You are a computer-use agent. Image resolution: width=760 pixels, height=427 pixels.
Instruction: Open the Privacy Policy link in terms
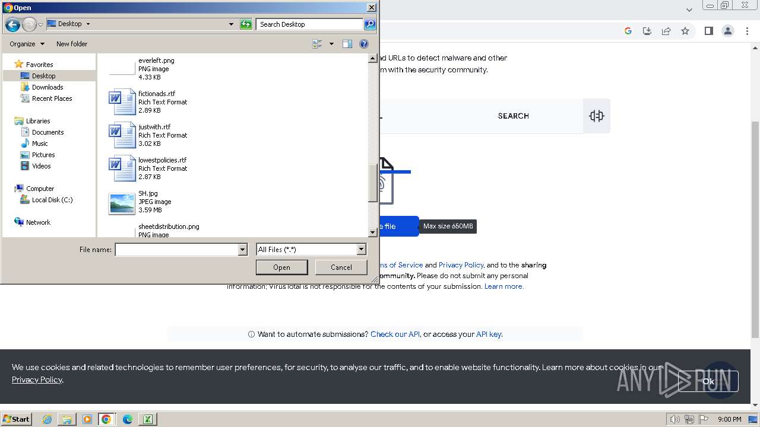[461, 265]
